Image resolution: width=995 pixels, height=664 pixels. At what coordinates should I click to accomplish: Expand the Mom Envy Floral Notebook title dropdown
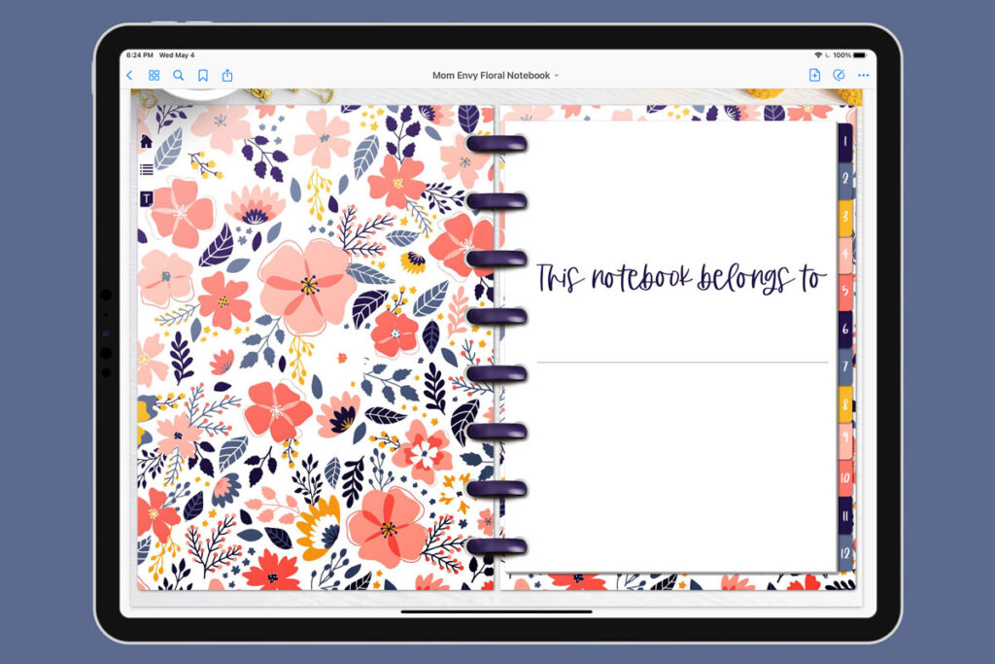(x=496, y=75)
